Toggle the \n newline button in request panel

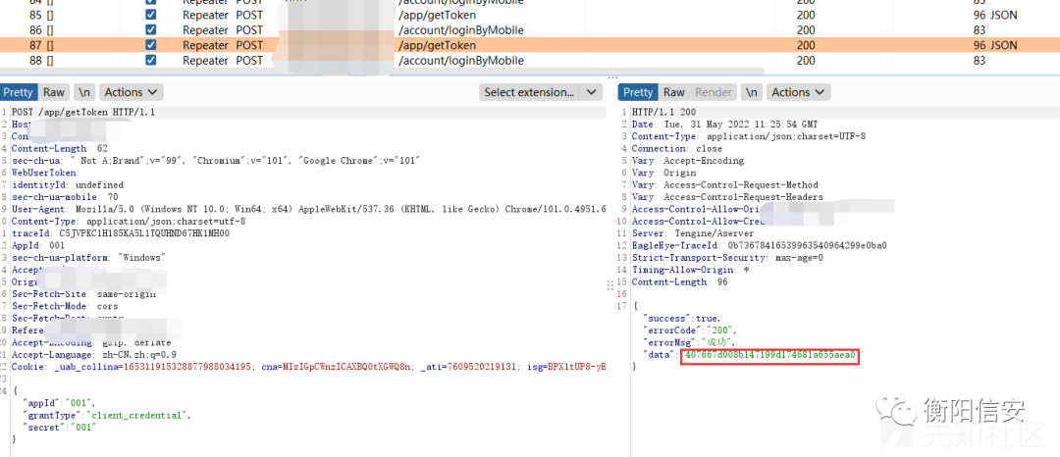[85, 92]
